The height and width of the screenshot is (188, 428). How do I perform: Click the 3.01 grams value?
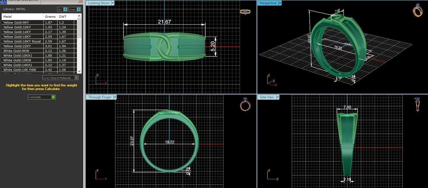tap(48, 46)
